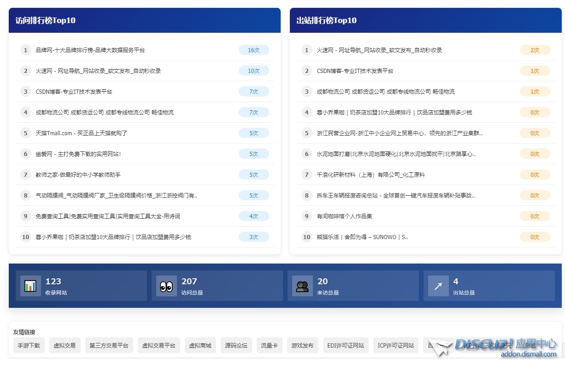This screenshot has height=366, width=565.
Task: Click the 20 来访总量 statistic
Action: coord(353,286)
